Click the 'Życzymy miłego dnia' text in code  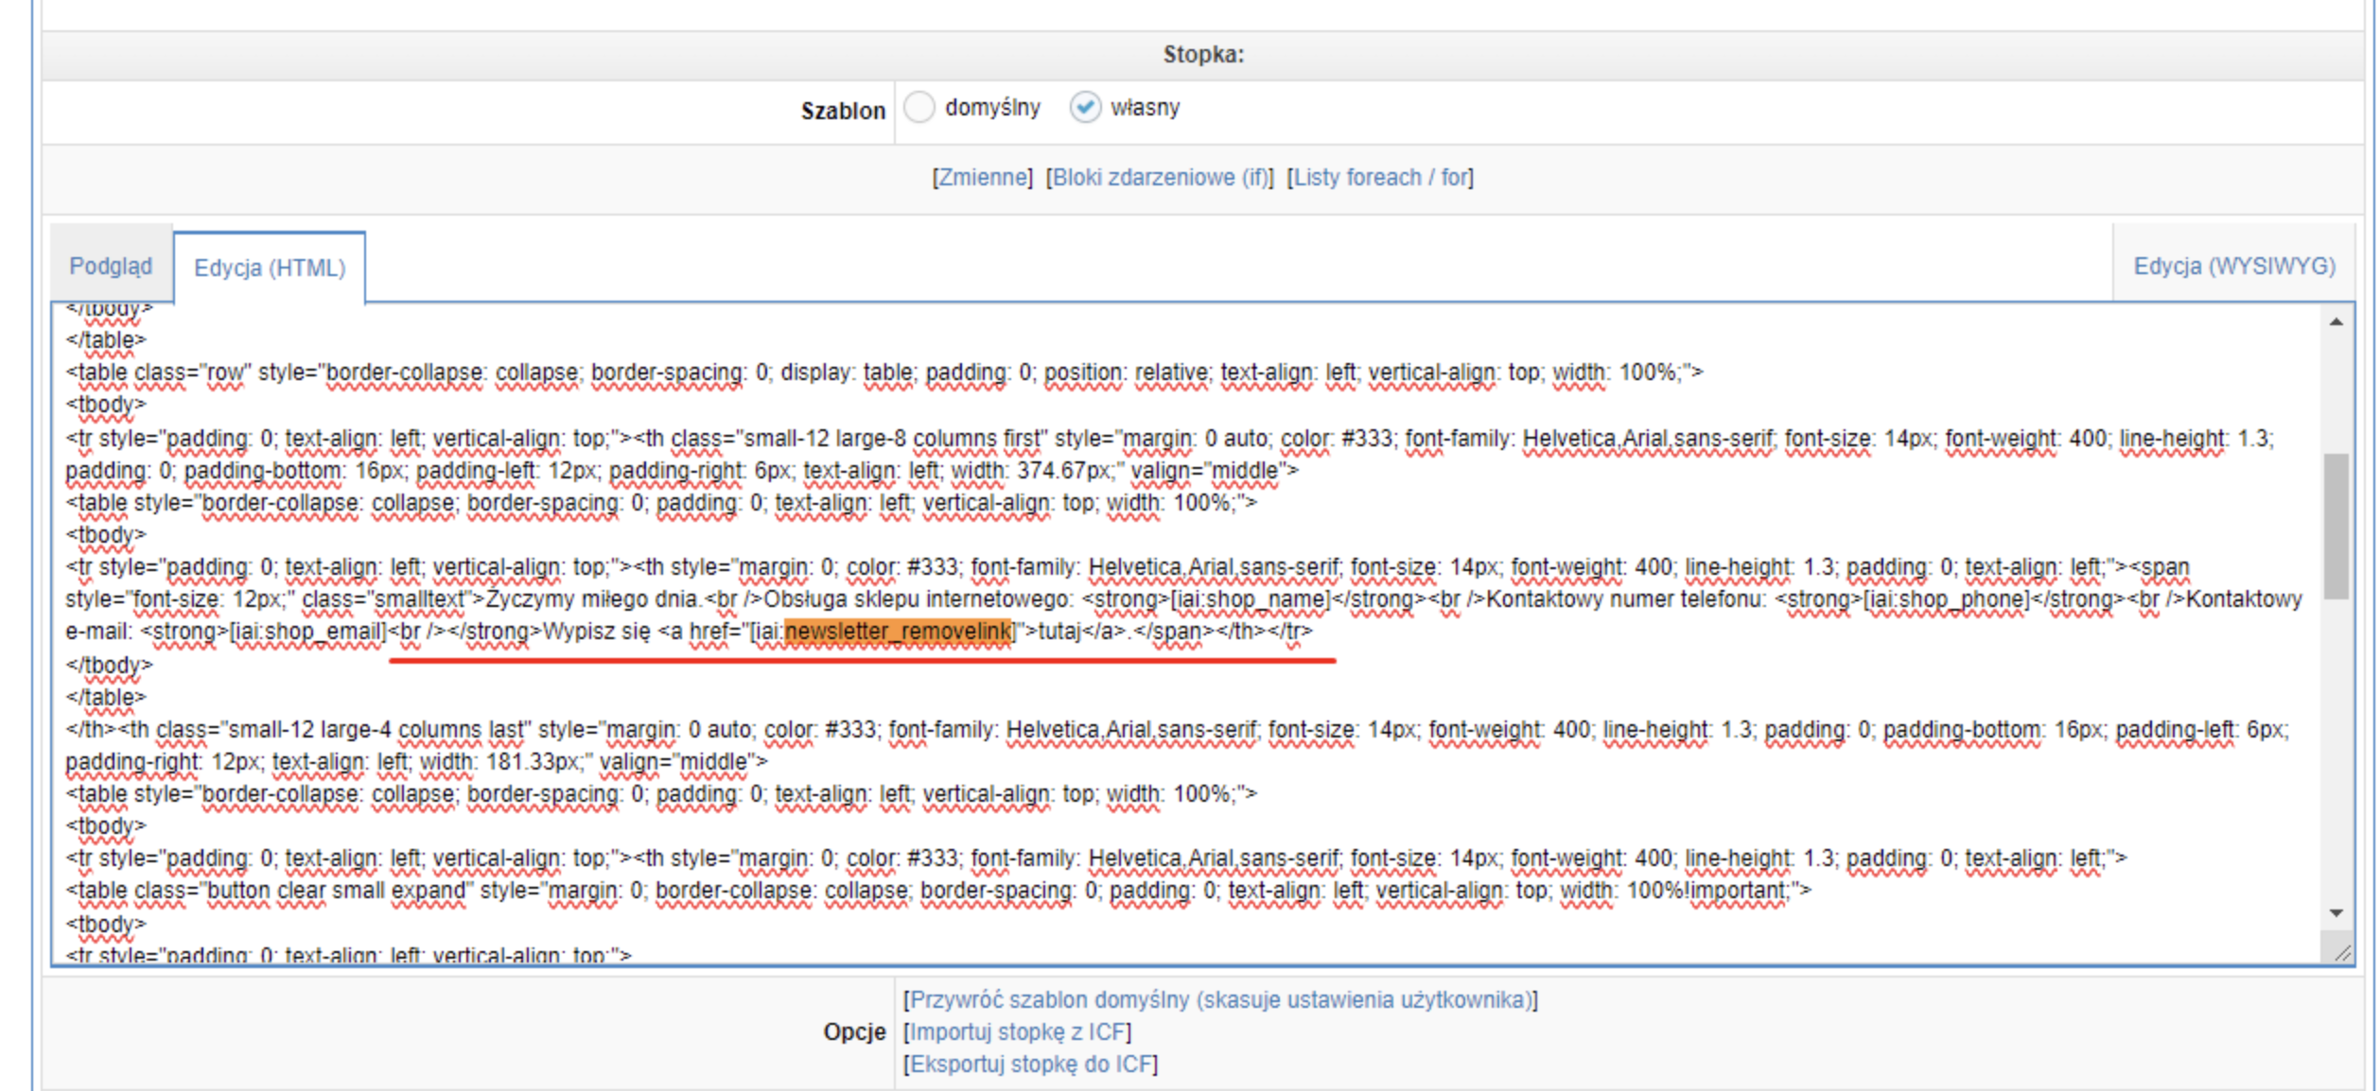point(594,599)
